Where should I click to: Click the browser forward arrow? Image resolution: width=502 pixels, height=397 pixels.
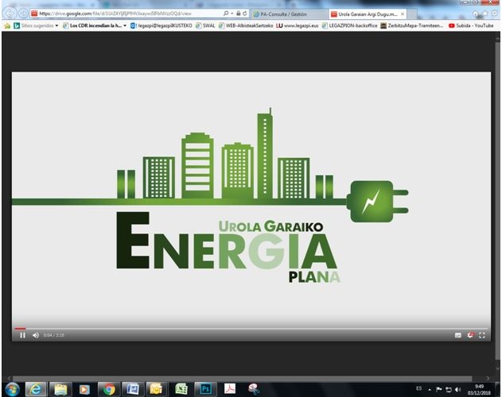pos(23,13)
